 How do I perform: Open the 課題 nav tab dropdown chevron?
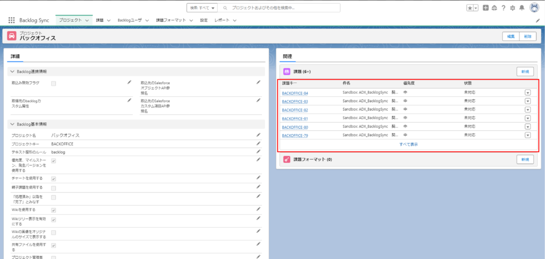click(109, 21)
